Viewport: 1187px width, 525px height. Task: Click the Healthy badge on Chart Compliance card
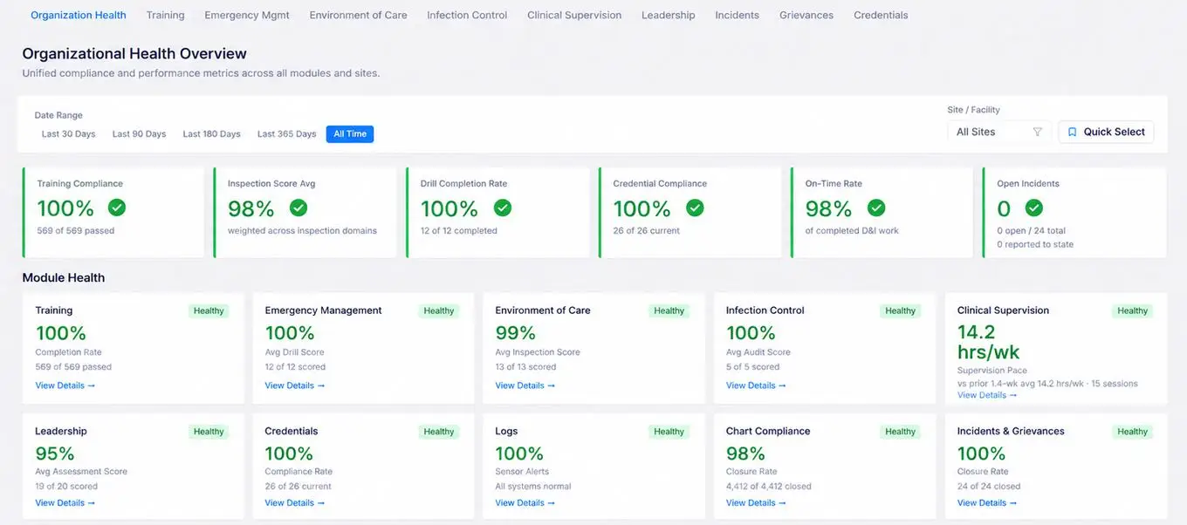click(901, 432)
